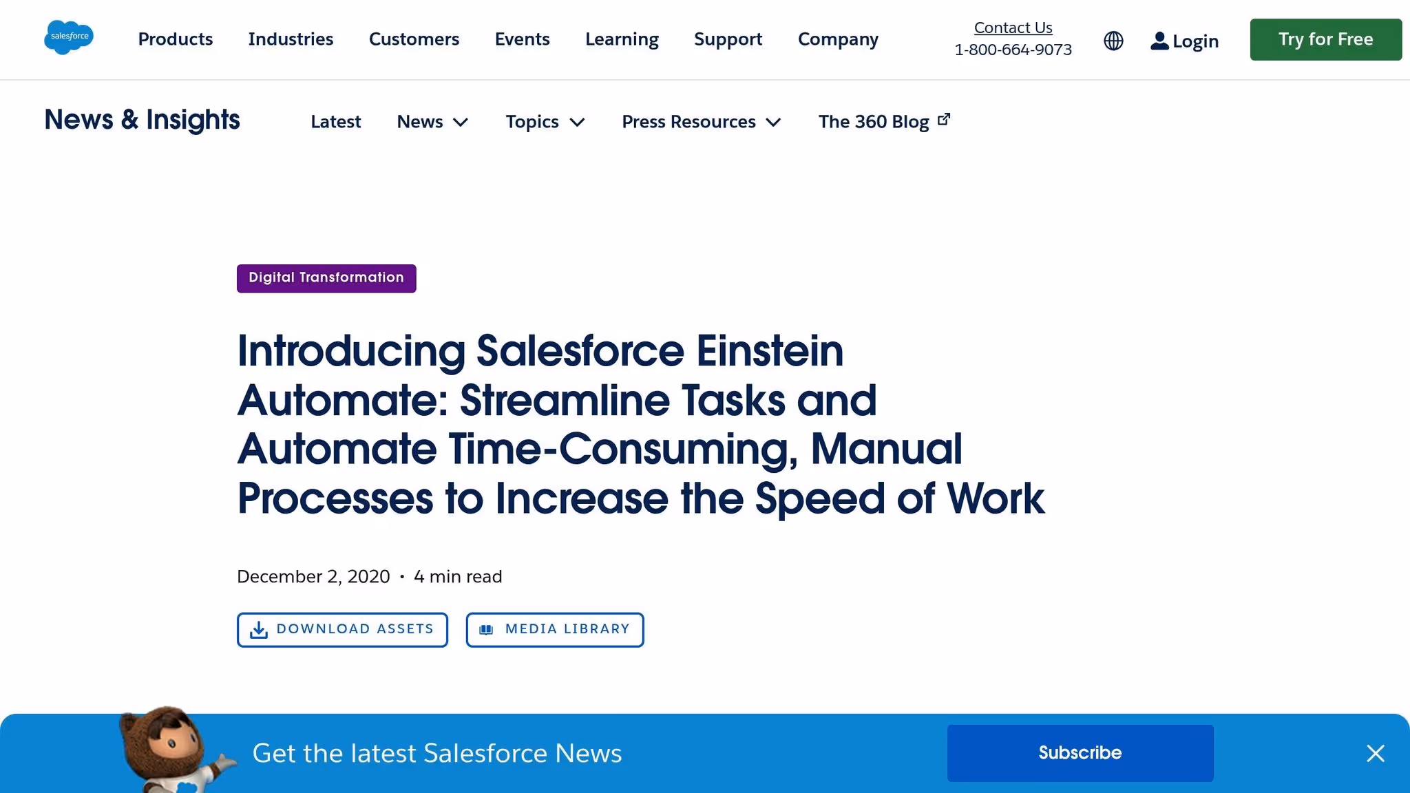
Task: Click the Try for Free button
Action: (x=1325, y=39)
